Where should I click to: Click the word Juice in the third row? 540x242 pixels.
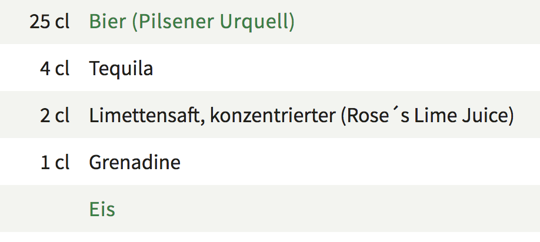(488, 116)
